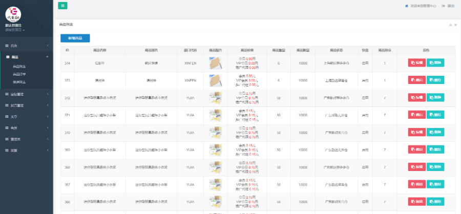The width and height of the screenshot is (461, 214).
Task: Open the product image in row 369
Action: [x=216, y=150]
